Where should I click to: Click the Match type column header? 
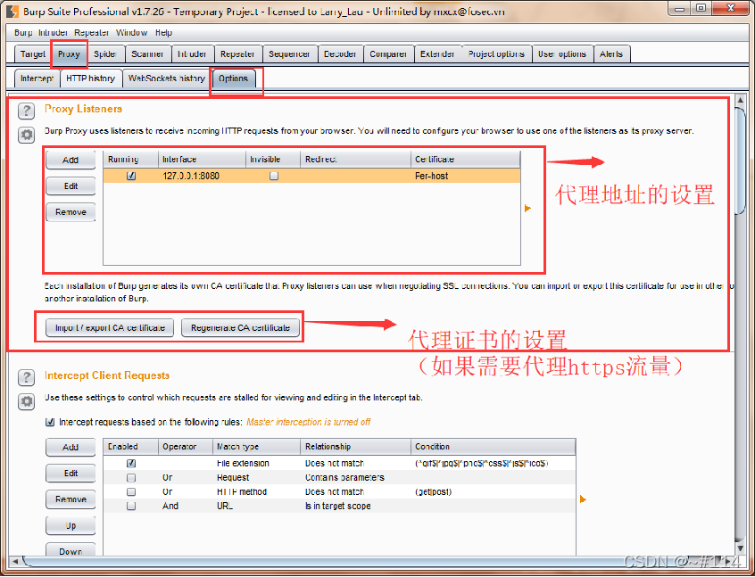click(256, 447)
